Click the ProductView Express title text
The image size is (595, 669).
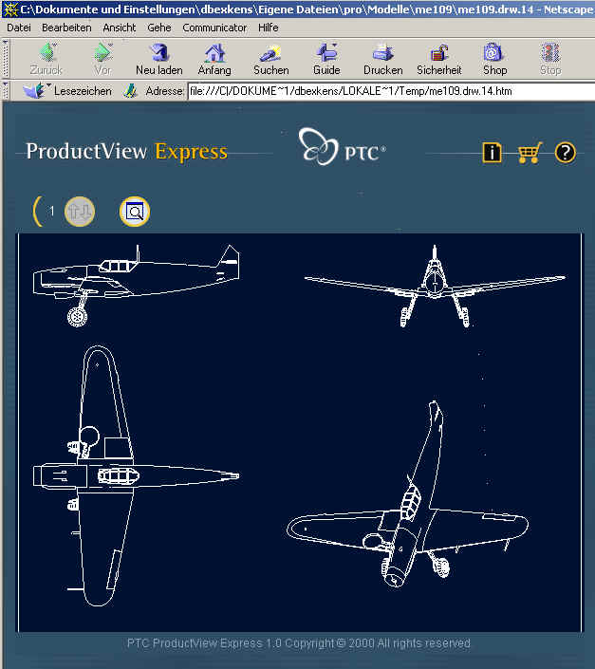coord(126,152)
